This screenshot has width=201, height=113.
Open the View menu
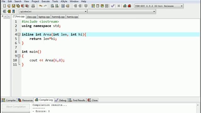coord(26,1)
